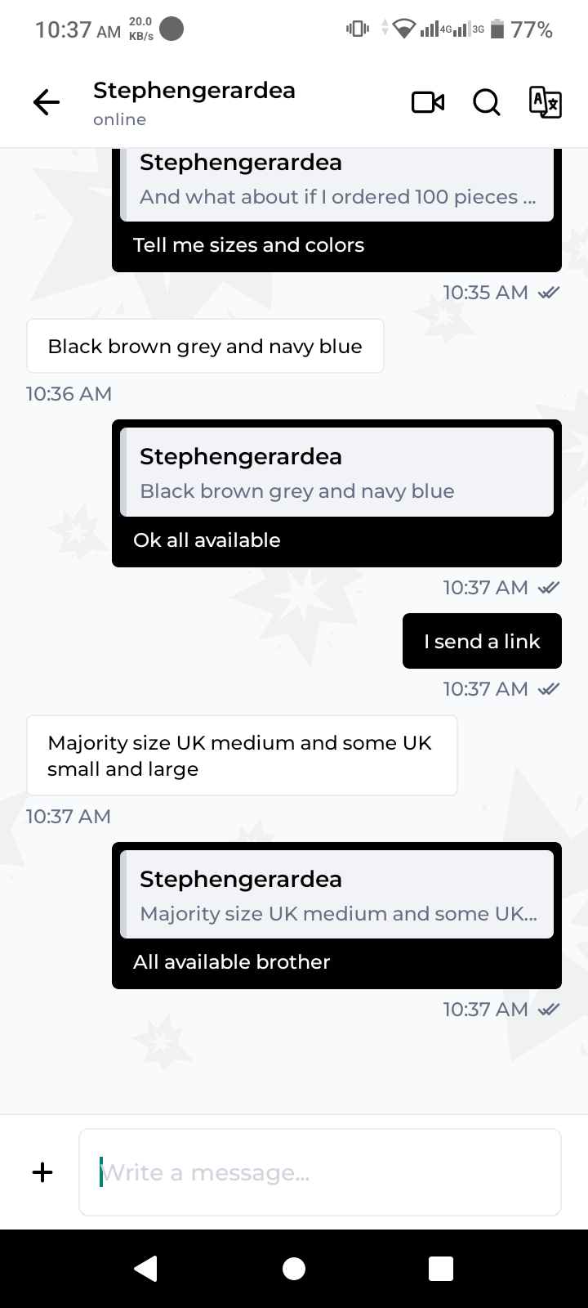Open the chat search icon
This screenshot has width=588, height=1308.
tap(487, 102)
